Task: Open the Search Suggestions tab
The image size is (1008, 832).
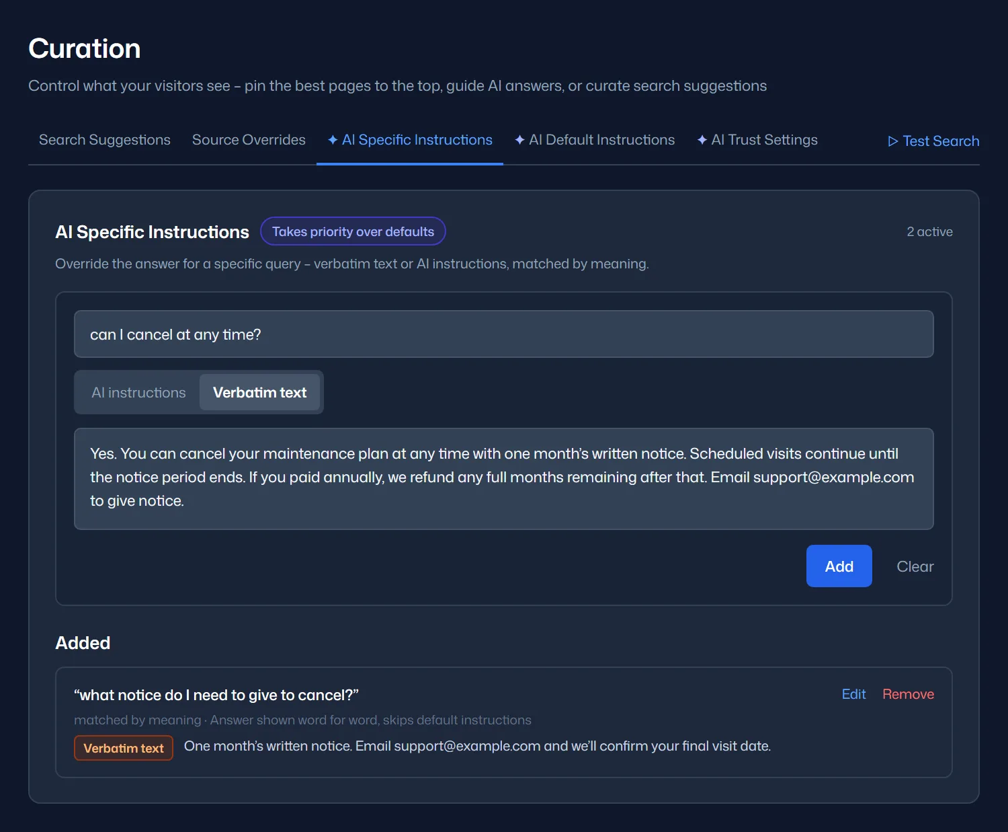Action: tap(105, 140)
